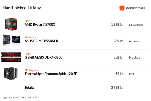Click the Komponentkoll orange chip logo icon

pyautogui.click(x=122, y=8)
